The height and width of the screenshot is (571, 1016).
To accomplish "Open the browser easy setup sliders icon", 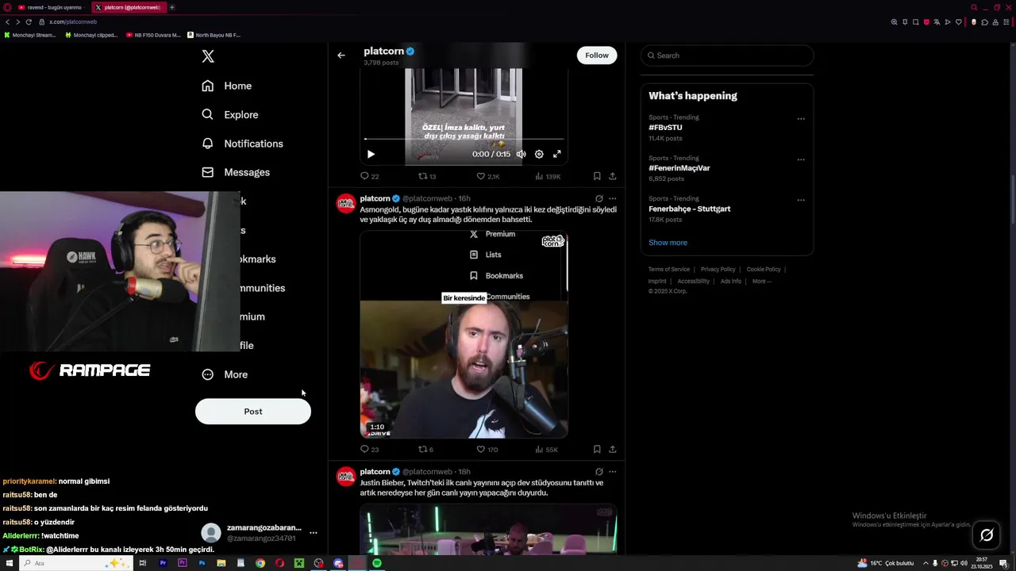I will click(1005, 21).
